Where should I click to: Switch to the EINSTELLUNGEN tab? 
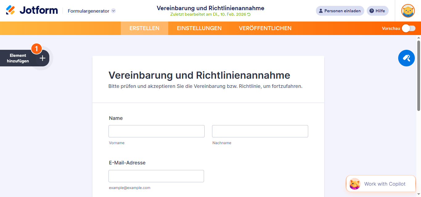tap(199, 28)
